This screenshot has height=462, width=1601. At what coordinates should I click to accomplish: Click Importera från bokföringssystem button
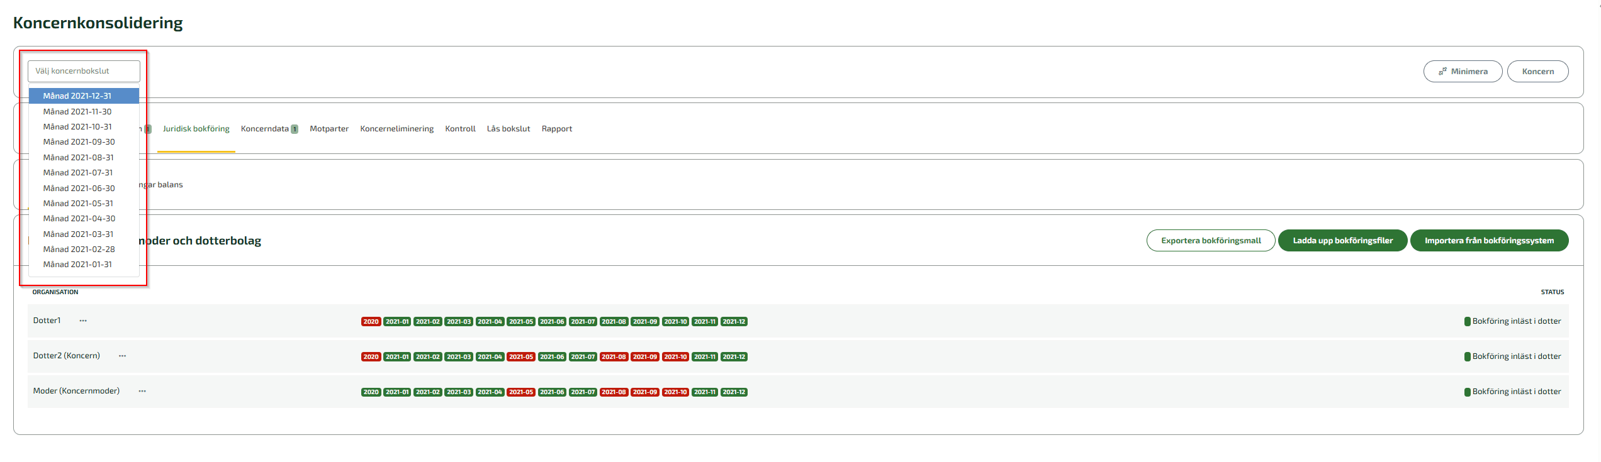1489,241
